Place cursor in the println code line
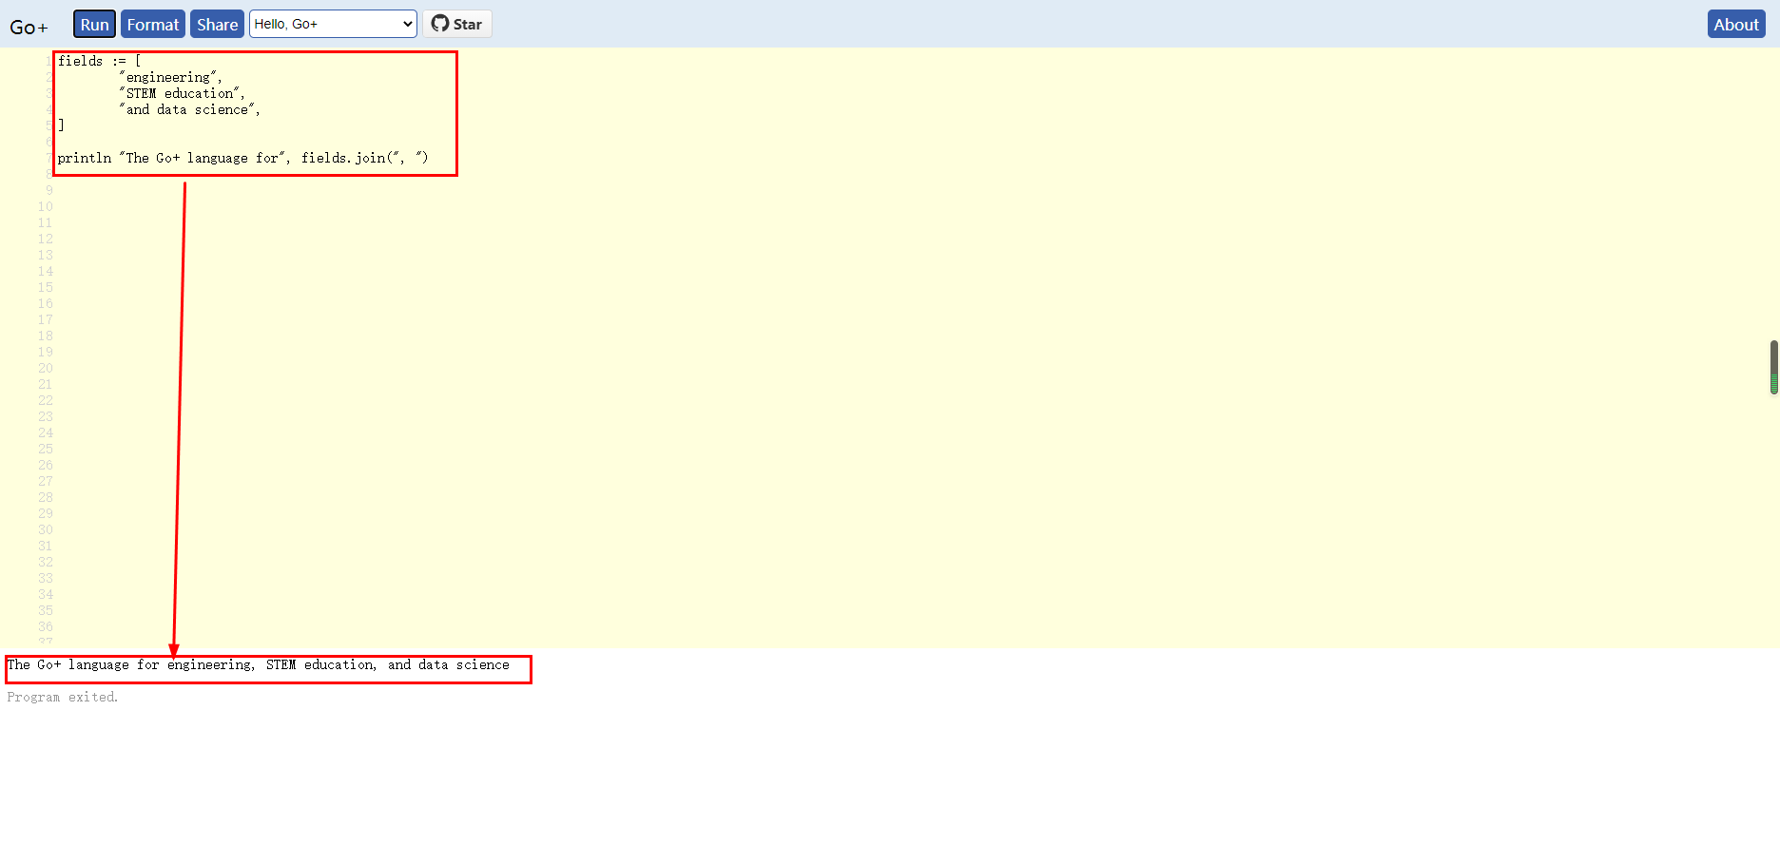 click(242, 158)
